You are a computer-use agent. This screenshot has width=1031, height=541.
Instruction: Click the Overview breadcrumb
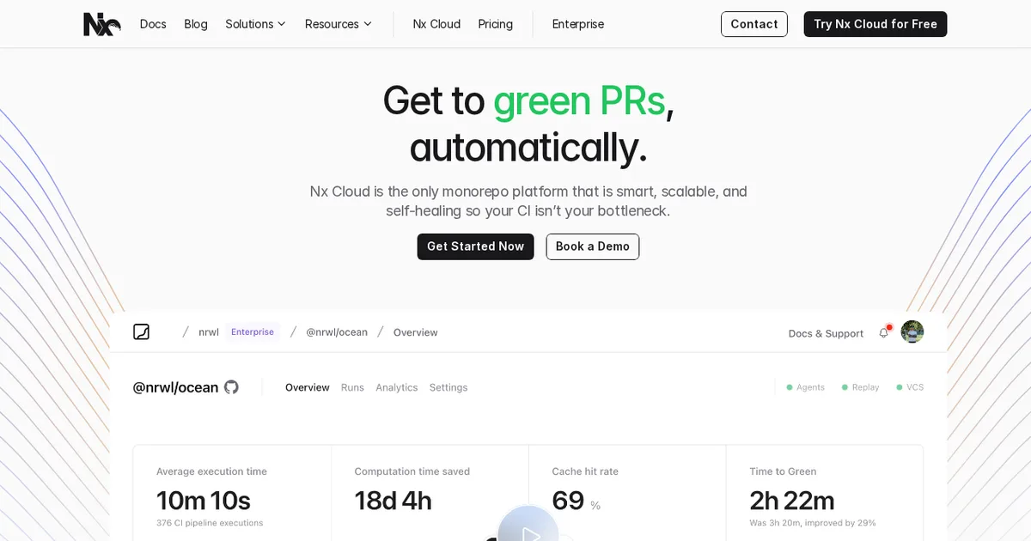click(416, 332)
